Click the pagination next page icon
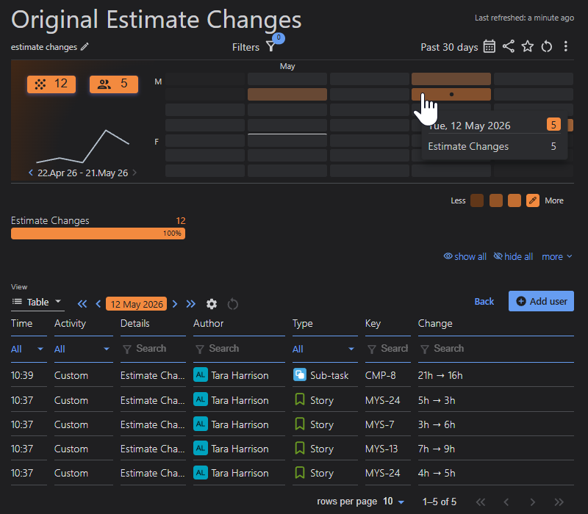The image size is (588, 514). tap(532, 502)
